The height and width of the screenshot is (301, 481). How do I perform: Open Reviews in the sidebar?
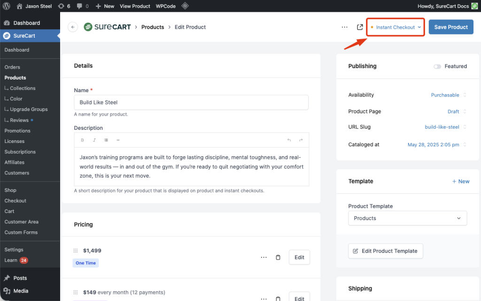click(x=19, y=120)
